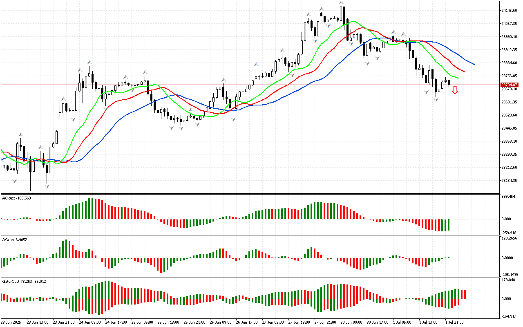Click the 123.2656 value on AC scale
This screenshot has width=523, height=327.
509,238
